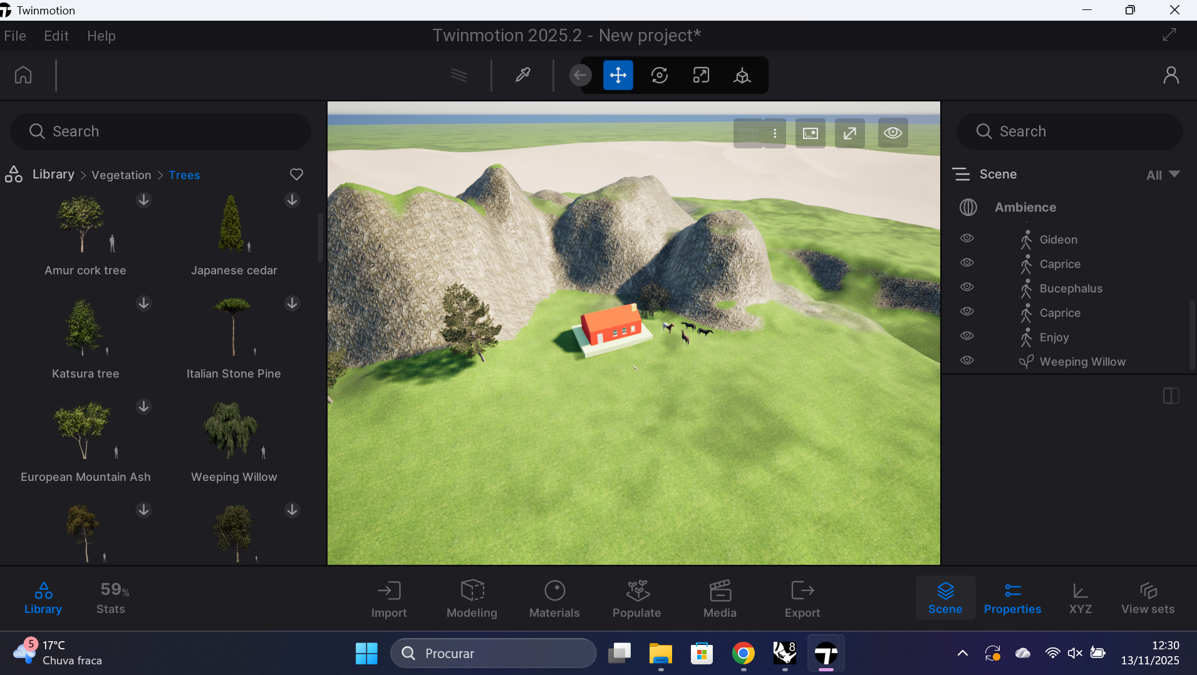Click the viewport image mode icon
The height and width of the screenshot is (675, 1197).
[x=811, y=133]
